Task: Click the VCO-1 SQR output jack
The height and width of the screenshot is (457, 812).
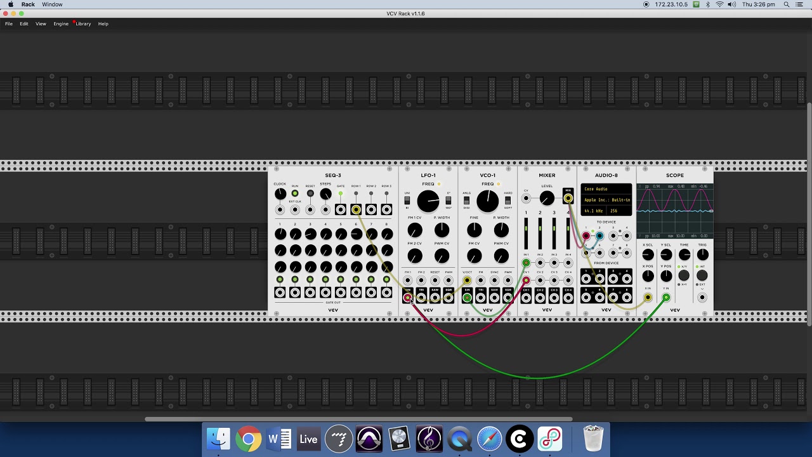Action: 508,297
